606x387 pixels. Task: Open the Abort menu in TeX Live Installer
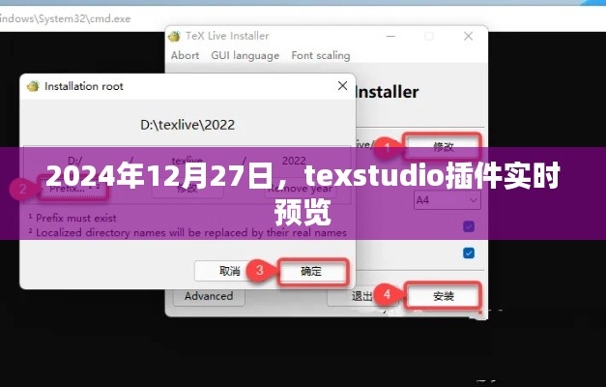tap(186, 55)
